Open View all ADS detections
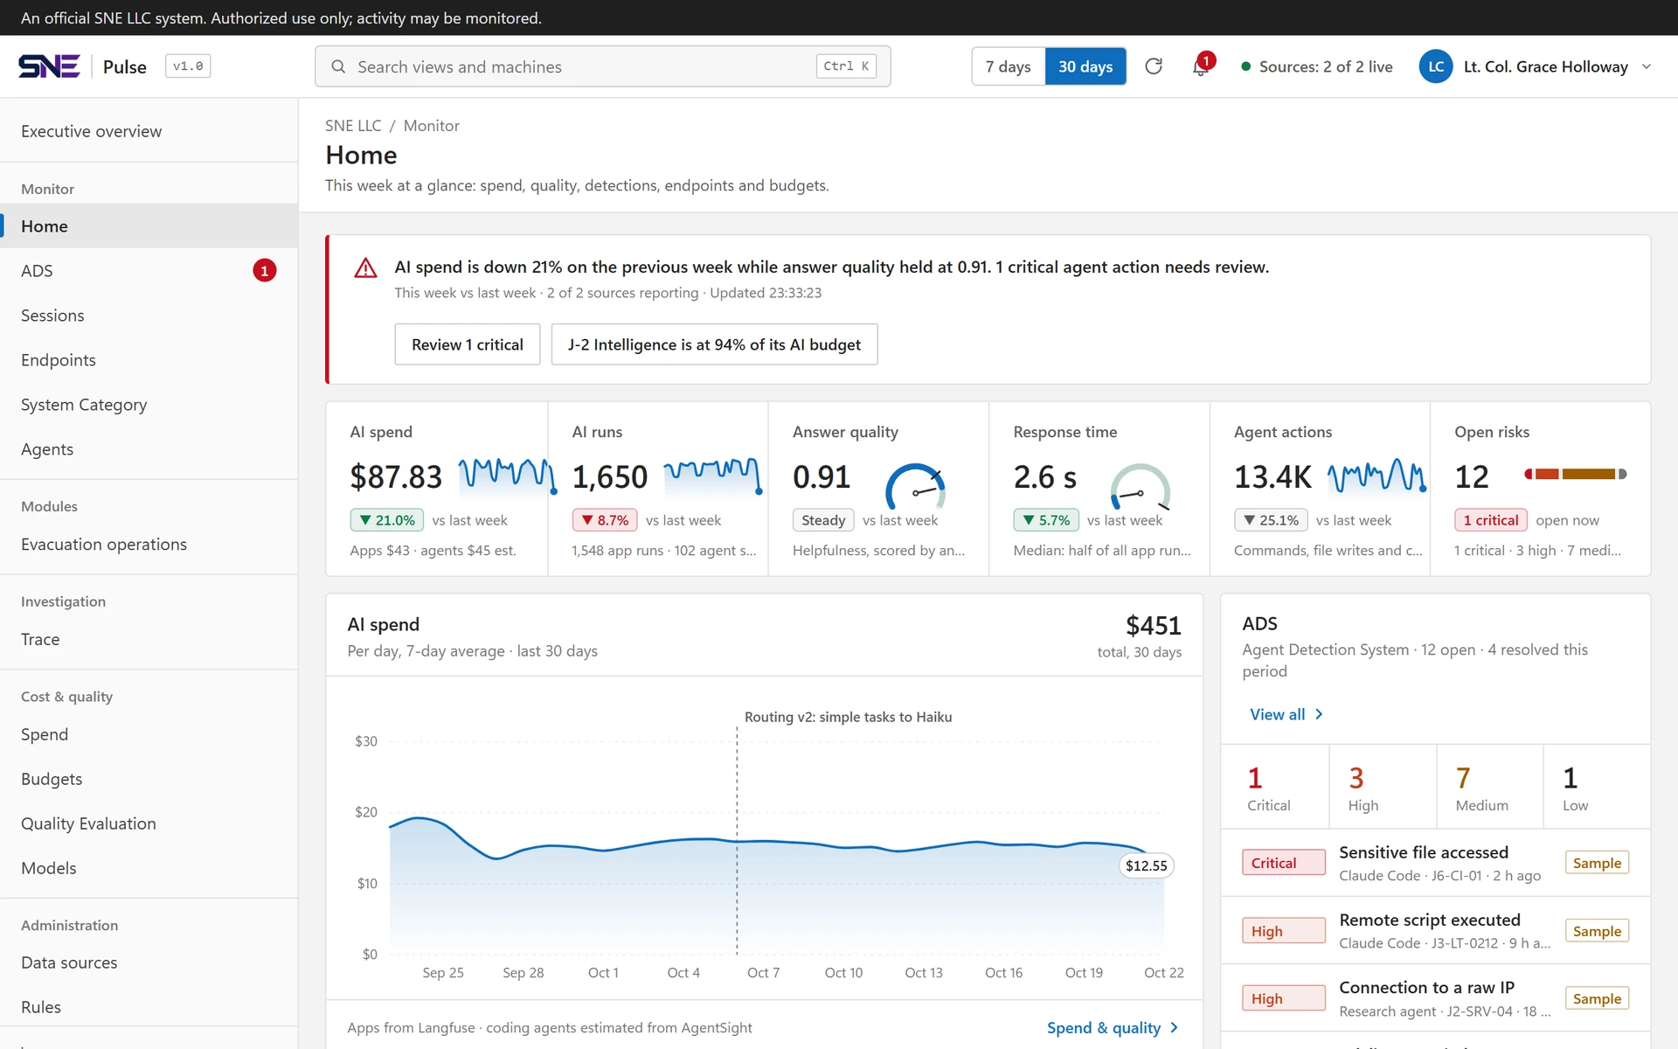This screenshot has height=1049, width=1678. click(x=1286, y=714)
